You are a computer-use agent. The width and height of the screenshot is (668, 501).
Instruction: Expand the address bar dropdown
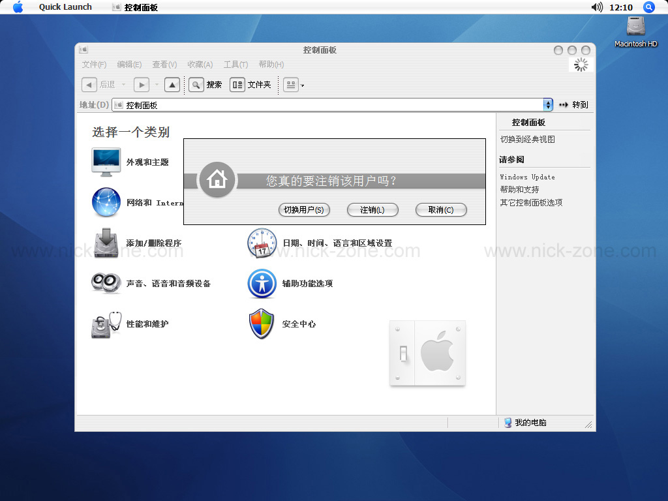pos(548,105)
